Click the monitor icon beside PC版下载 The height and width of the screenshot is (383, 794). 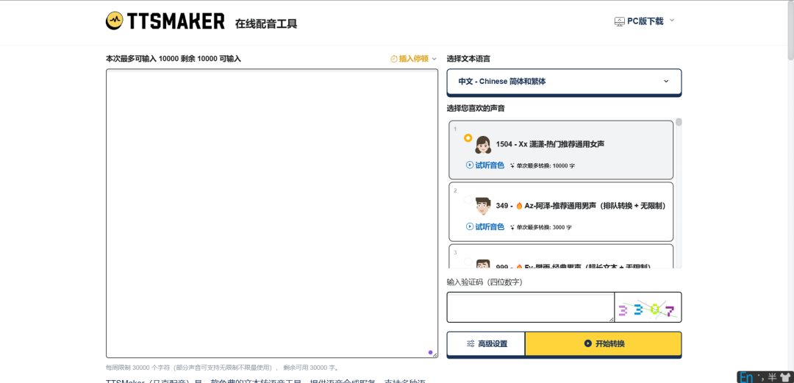tap(619, 21)
